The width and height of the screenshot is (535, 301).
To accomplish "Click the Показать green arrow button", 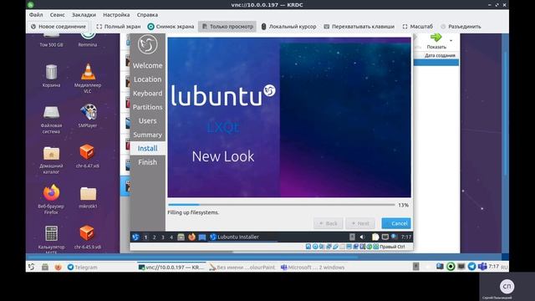I will [x=436, y=41].
